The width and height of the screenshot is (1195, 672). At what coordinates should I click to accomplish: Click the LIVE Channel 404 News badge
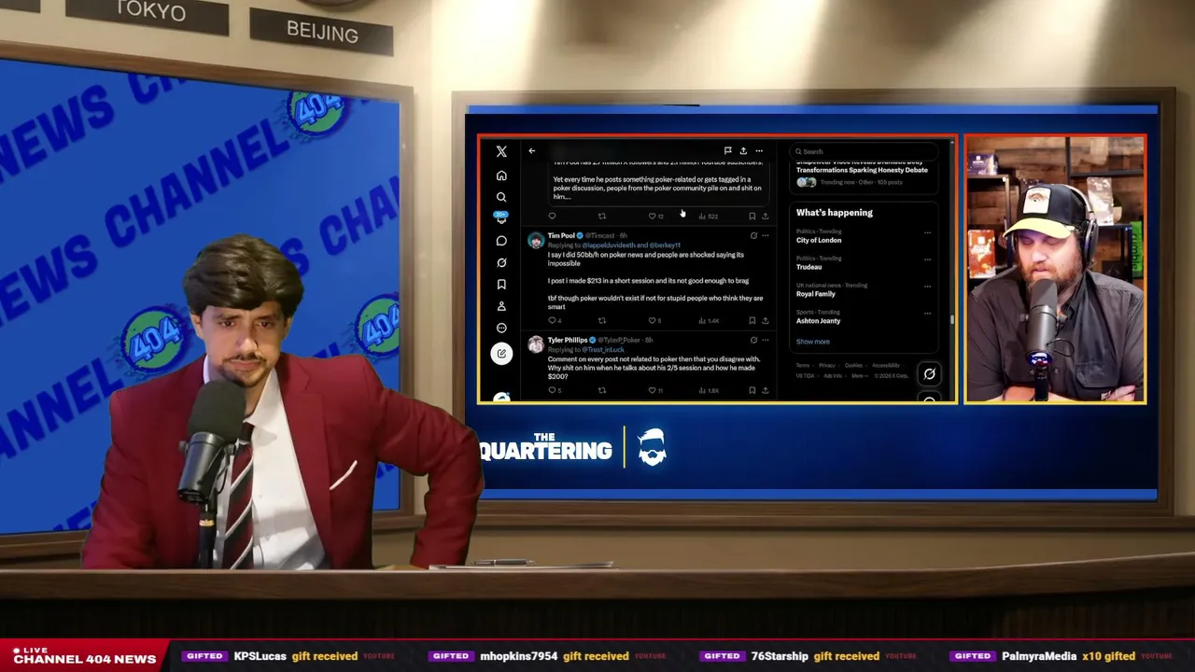coord(84,655)
